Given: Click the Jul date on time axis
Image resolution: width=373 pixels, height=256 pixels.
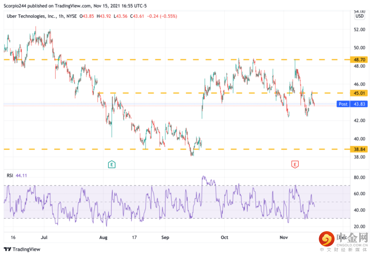Looking at the screenshot, I should coord(44,237).
